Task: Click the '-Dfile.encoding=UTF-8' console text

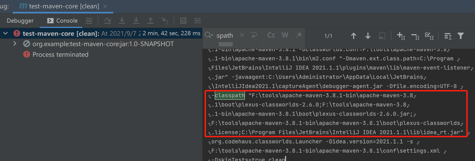Action: [421, 86]
